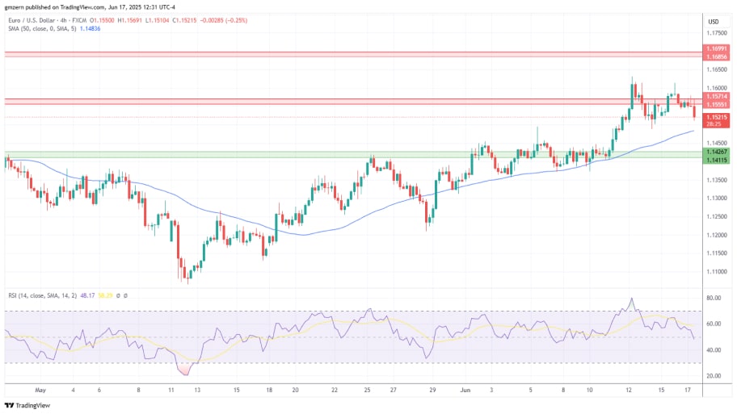
Task: Select the green 1.14115 support price label
Action: pos(717,160)
